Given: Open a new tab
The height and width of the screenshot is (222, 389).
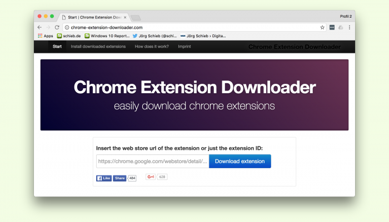Looking at the screenshot, I should 136,18.
